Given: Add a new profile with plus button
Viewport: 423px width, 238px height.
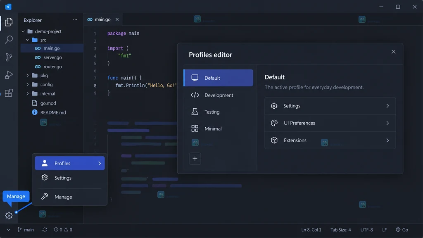Looking at the screenshot, I should tap(195, 159).
